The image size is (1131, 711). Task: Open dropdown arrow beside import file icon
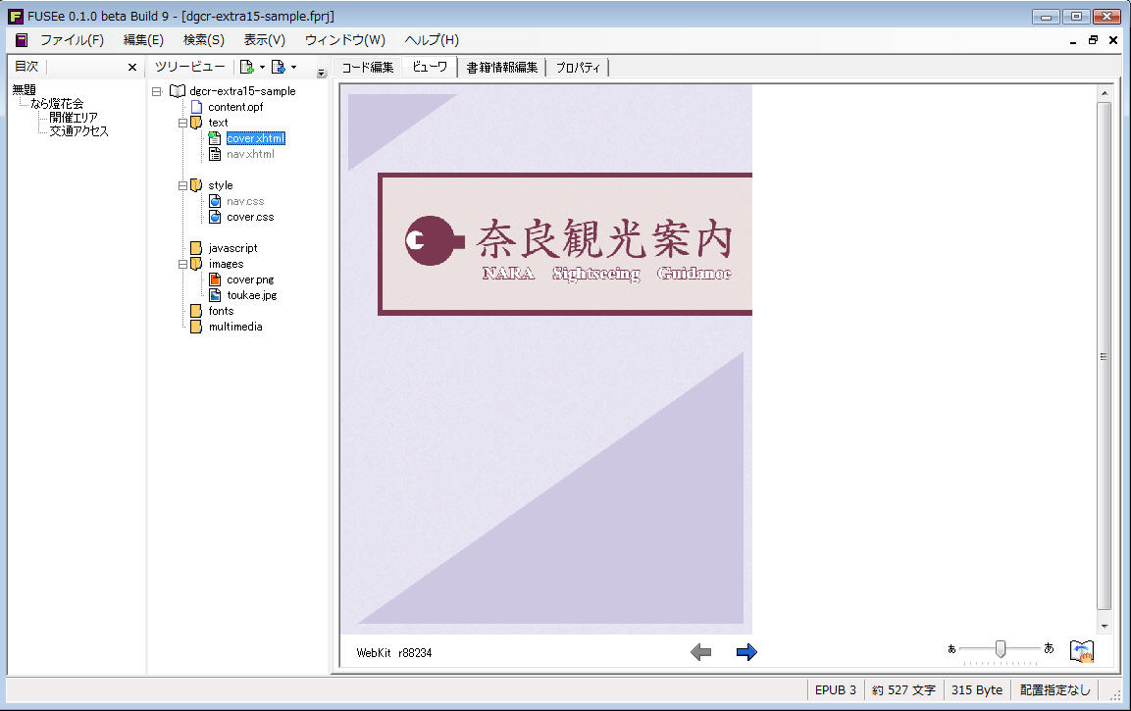point(293,67)
